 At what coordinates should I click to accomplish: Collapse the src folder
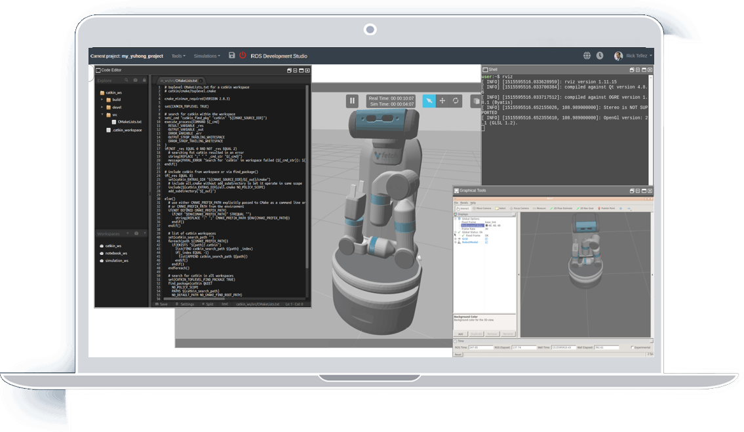pyautogui.click(x=102, y=115)
